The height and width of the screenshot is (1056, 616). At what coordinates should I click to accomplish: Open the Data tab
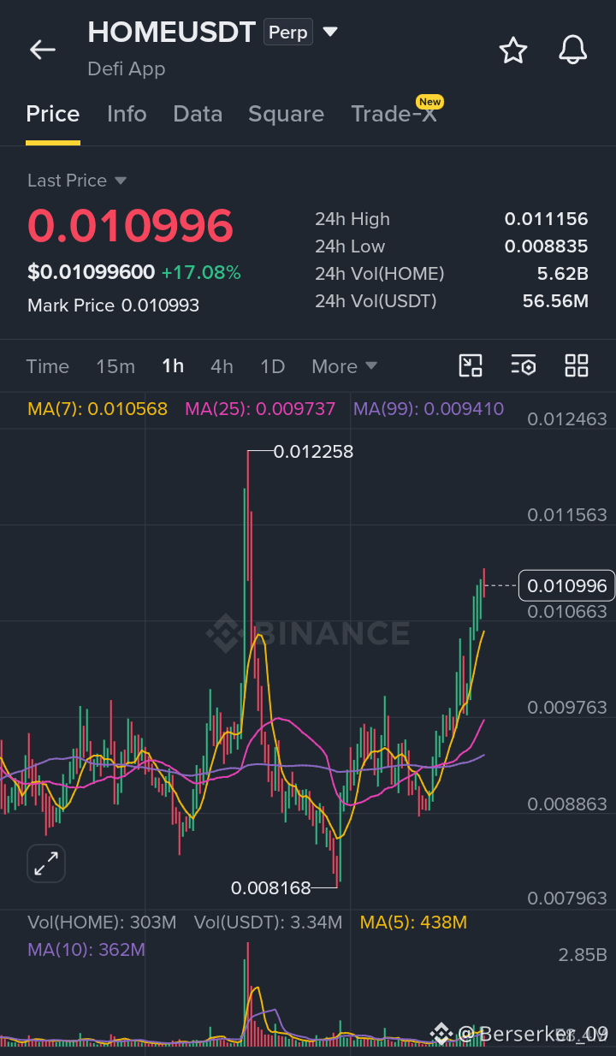(198, 114)
